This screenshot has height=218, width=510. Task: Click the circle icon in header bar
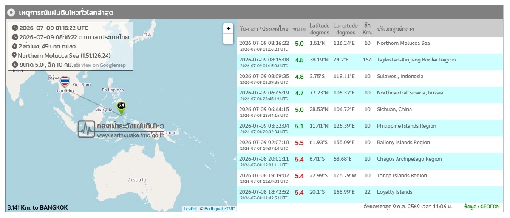(12, 13)
